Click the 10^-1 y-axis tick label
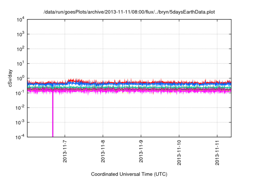 20,93
